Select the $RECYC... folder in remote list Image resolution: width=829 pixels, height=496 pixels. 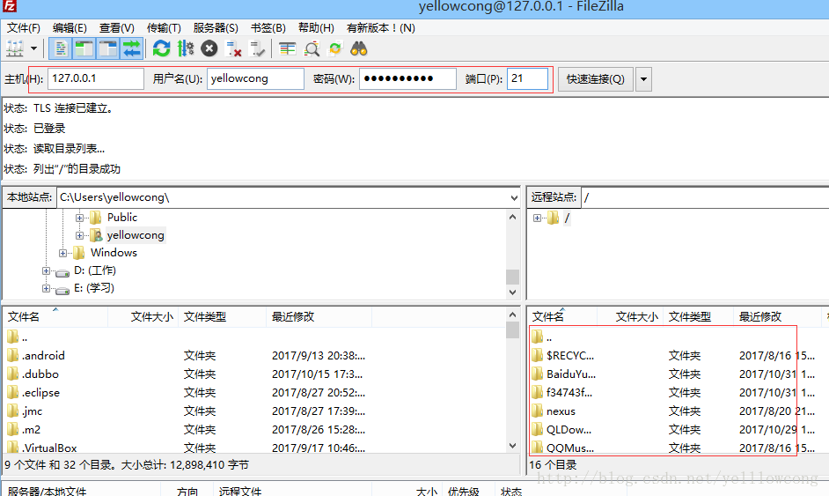pyautogui.click(x=570, y=356)
